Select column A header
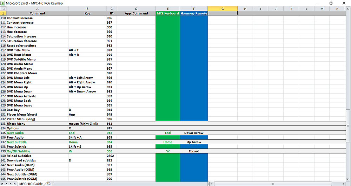Image resolution: width=351 pixels, height=186 pixels. (37, 9)
